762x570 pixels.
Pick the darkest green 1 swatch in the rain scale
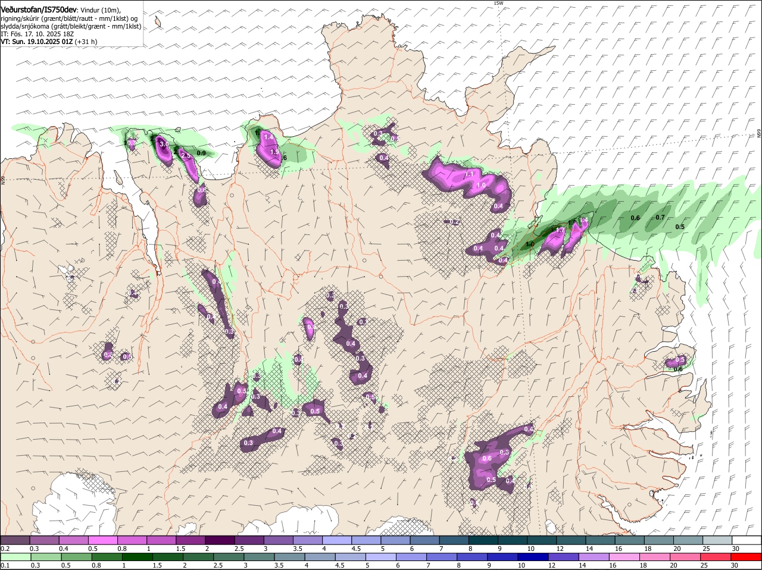pyautogui.click(x=138, y=557)
